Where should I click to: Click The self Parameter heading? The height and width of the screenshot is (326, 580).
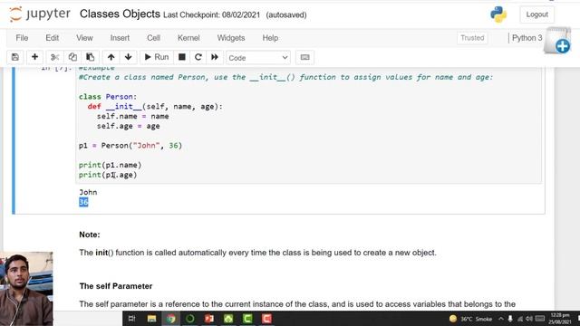tap(116, 286)
